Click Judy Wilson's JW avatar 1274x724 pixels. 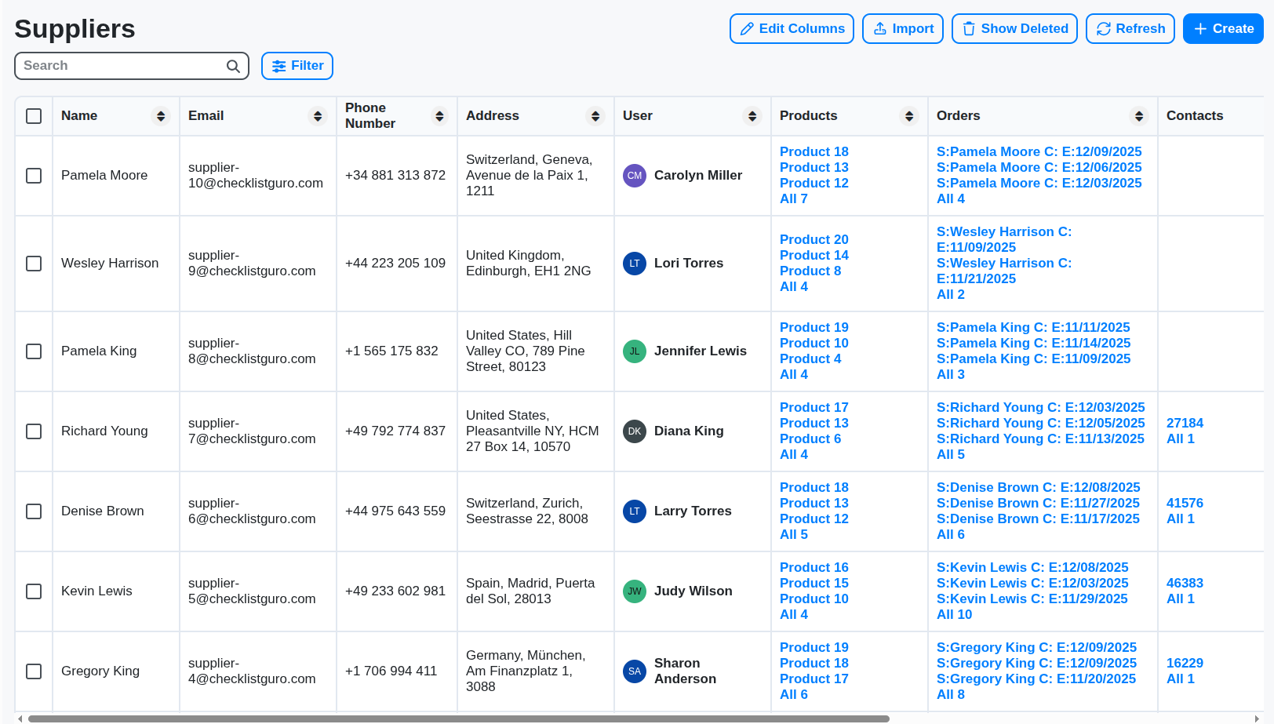click(634, 591)
